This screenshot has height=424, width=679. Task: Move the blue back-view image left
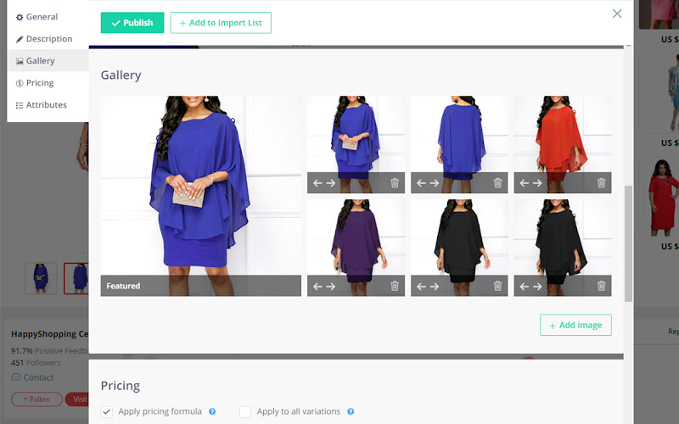coord(421,183)
